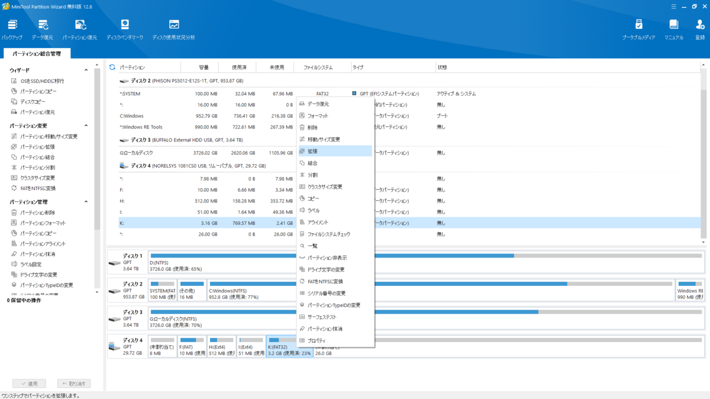Select 削除 in the context menu
710x399 pixels.
tap(335, 128)
